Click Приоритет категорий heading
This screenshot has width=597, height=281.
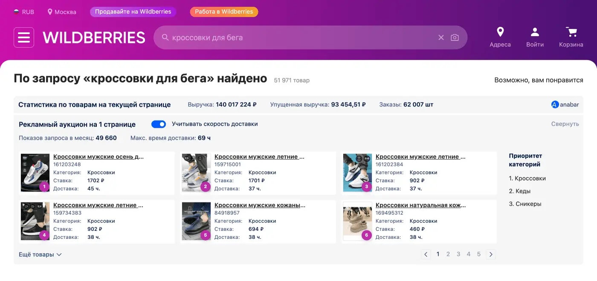pos(525,160)
